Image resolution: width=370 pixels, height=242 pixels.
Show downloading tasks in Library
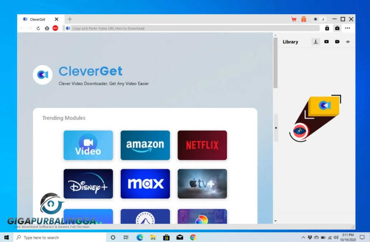[316, 42]
